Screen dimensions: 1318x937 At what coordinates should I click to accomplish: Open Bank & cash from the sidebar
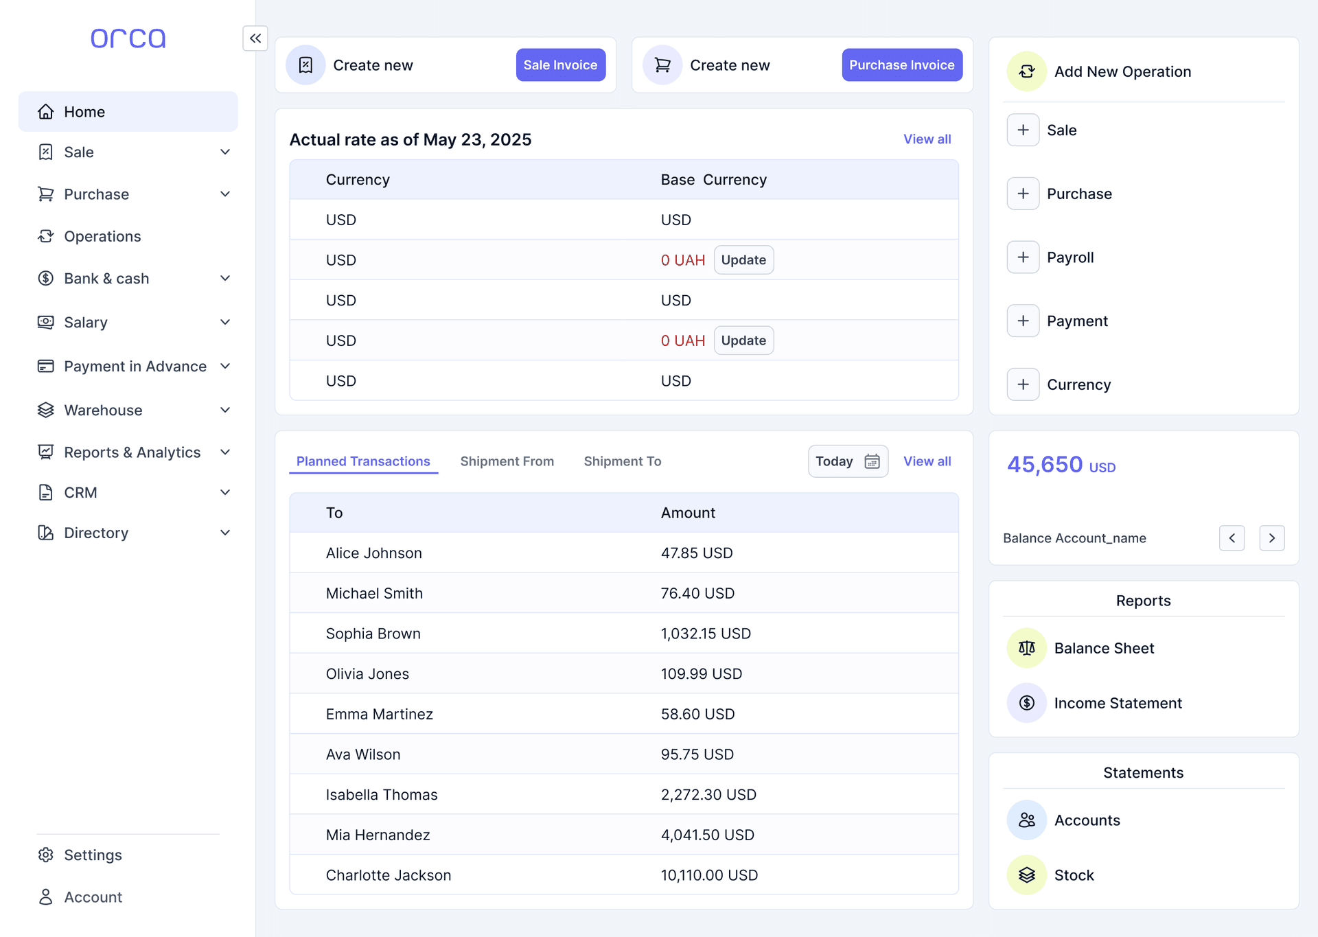click(45, 278)
